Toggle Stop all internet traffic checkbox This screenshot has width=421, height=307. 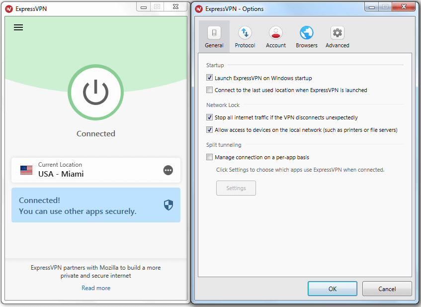[209, 117]
